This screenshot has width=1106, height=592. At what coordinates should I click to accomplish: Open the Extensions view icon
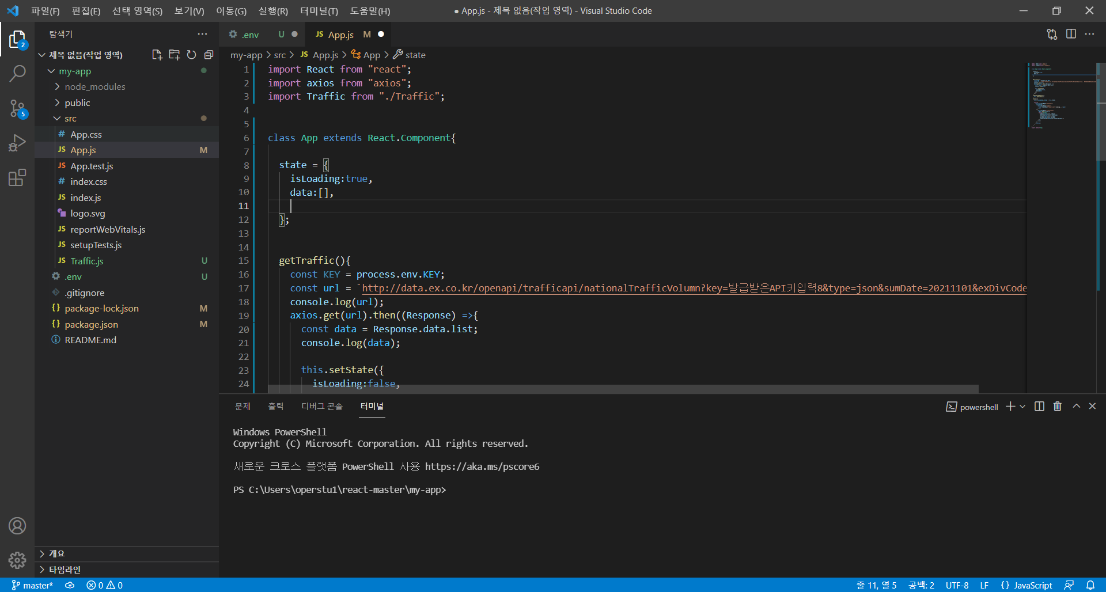(x=17, y=177)
